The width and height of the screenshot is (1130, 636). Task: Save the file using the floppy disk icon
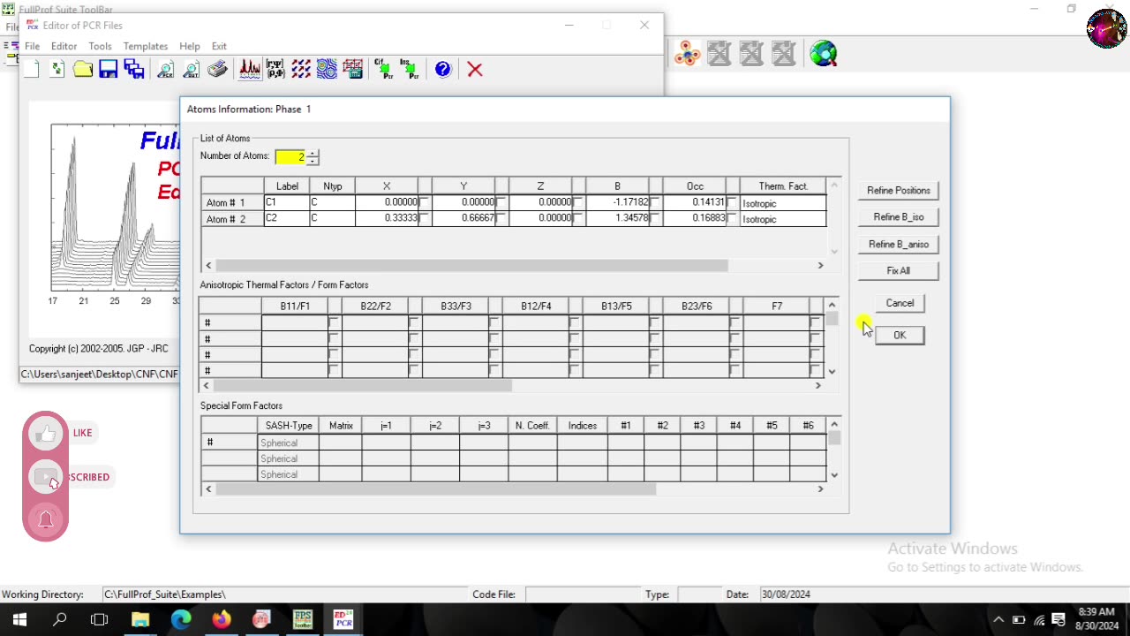click(x=109, y=69)
